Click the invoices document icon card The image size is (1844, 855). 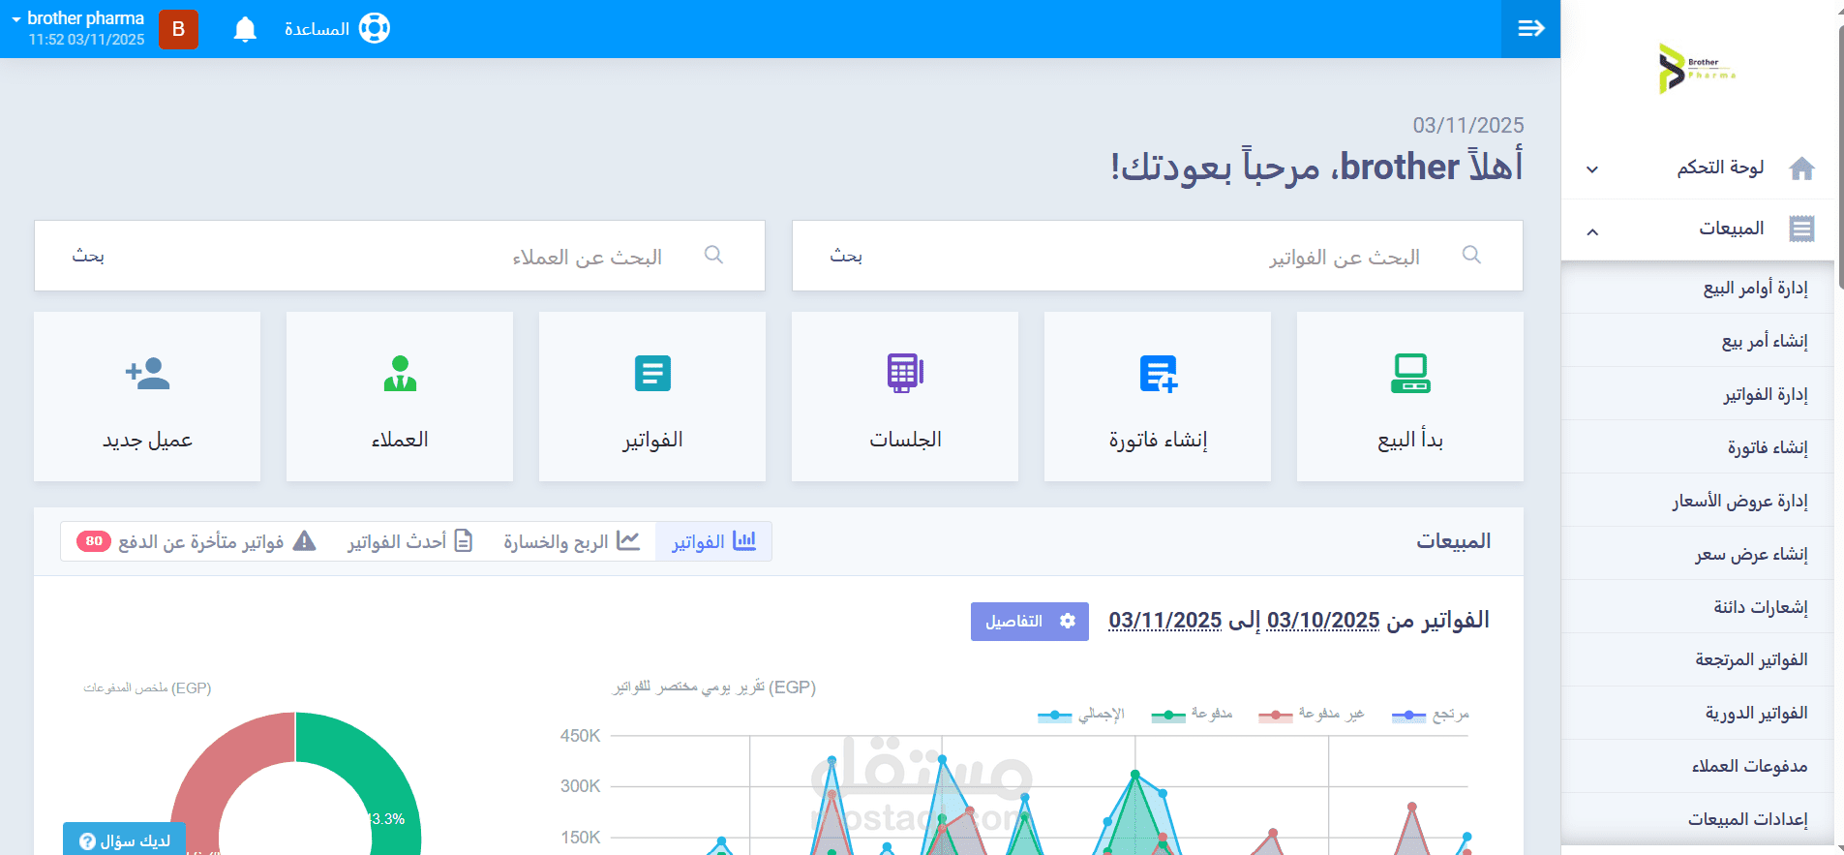pos(652,373)
